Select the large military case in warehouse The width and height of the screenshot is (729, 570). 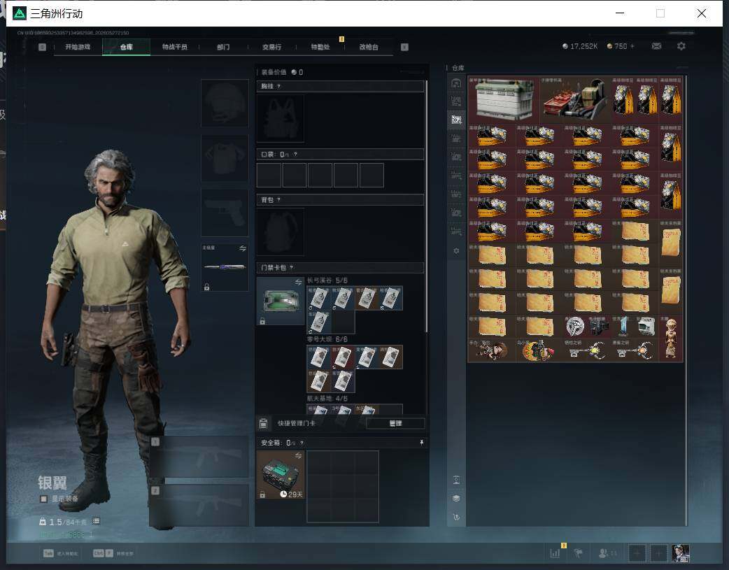coord(504,99)
